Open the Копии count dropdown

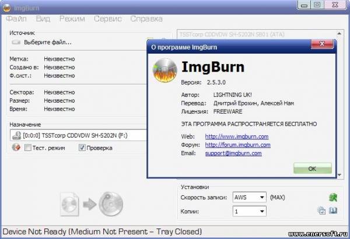(249, 211)
